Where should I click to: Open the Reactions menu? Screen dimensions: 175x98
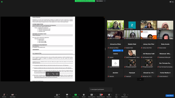109,95
